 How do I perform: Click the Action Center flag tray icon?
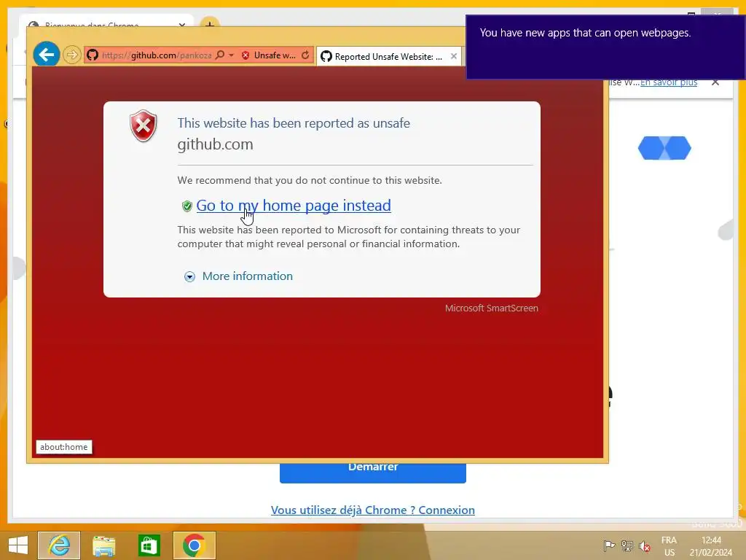(x=609, y=546)
